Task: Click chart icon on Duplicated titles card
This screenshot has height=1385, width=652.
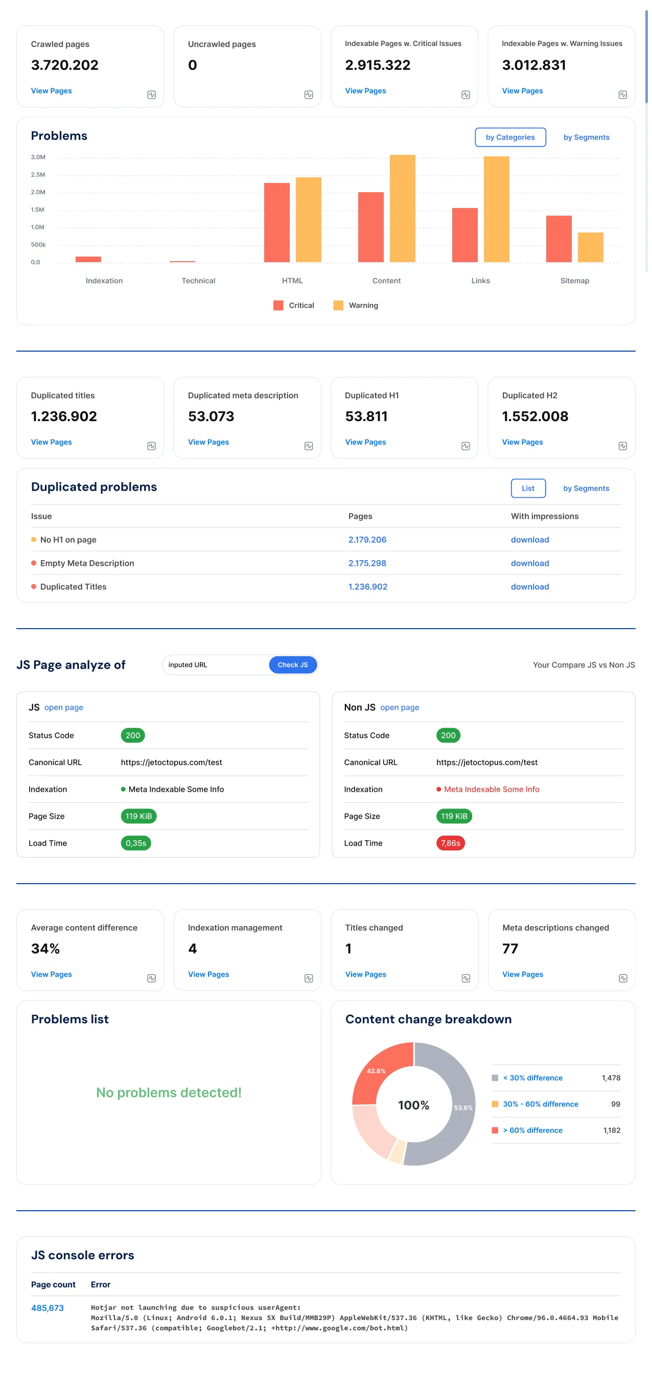Action: coord(152,446)
